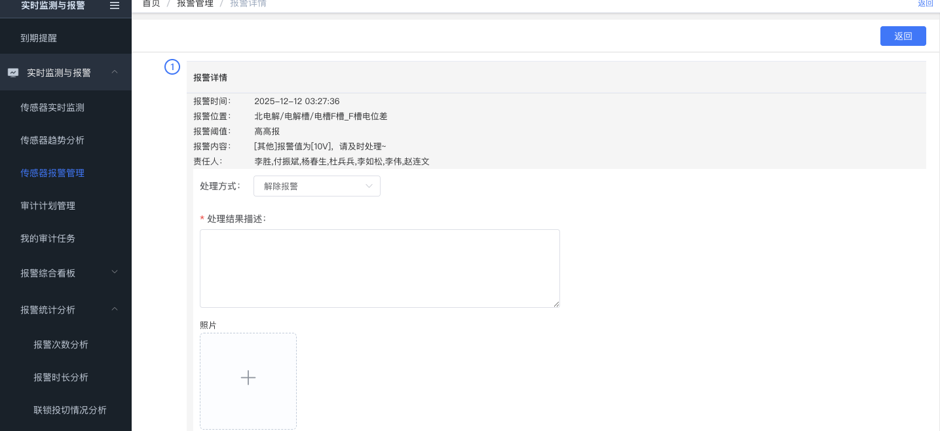Select 传感器趋势分析 menu item
940x431 pixels.
click(52, 140)
